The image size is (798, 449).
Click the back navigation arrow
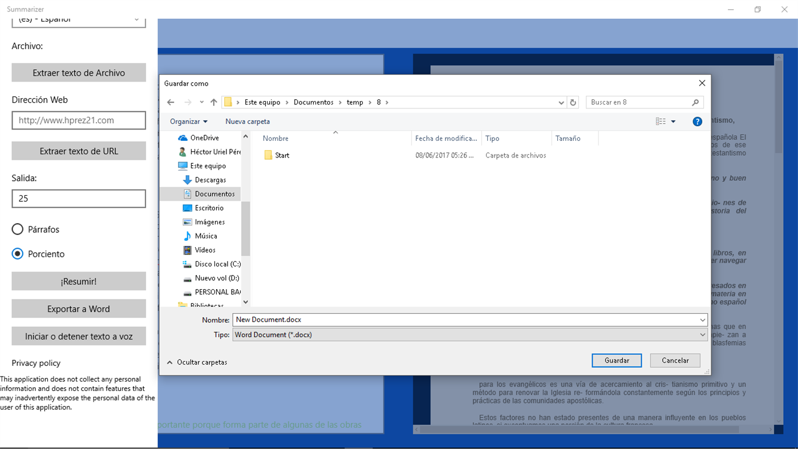170,102
